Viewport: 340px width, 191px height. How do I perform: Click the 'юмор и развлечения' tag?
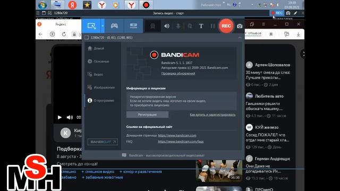click(140, 171)
